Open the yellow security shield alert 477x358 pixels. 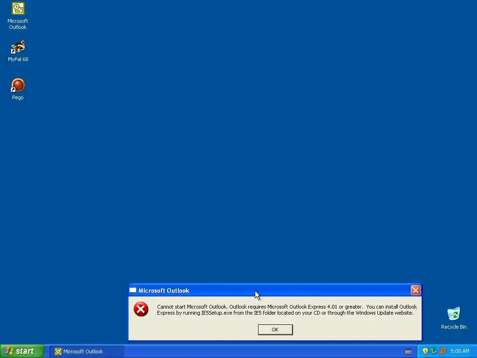click(425, 351)
